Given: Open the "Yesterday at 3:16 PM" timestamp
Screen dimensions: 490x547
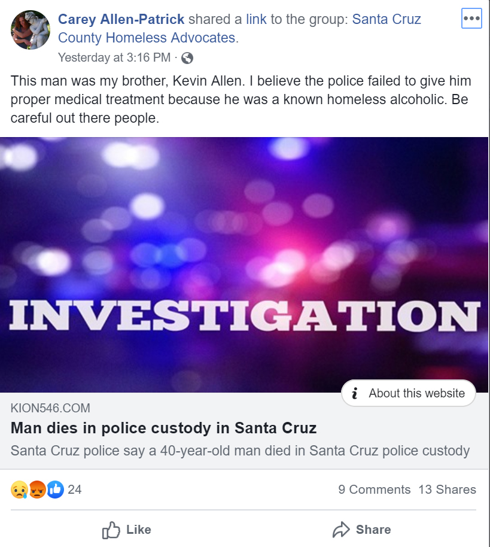Looking at the screenshot, I should [x=114, y=58].
